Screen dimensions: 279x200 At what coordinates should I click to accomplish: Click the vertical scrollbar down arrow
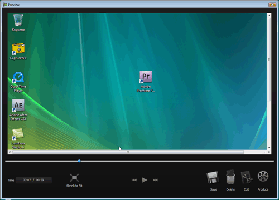pos(269,148)
